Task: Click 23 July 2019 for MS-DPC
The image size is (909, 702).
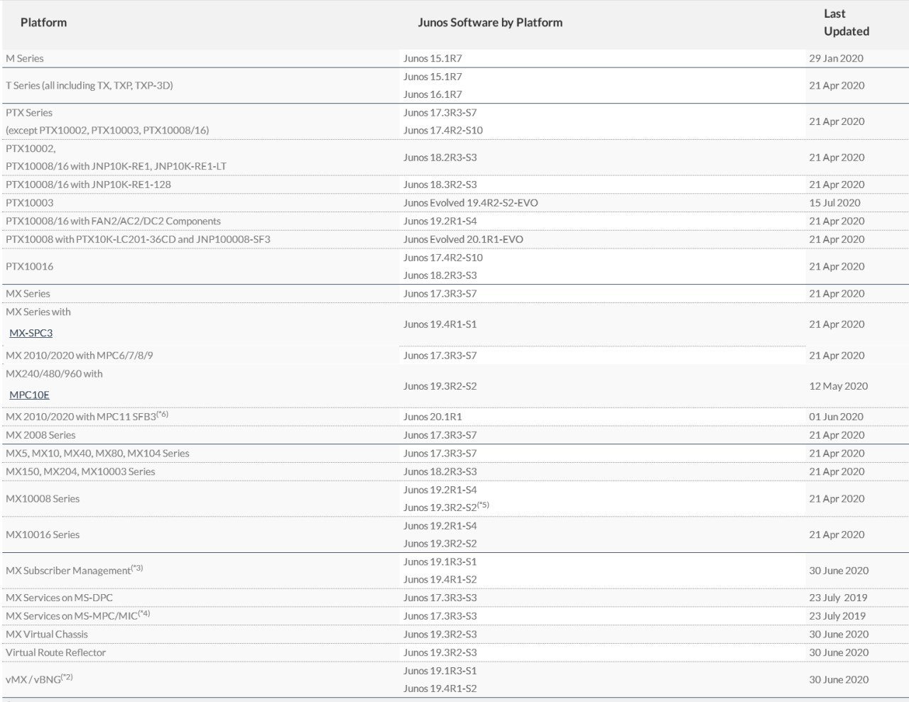Action: (x=837, y=598)
